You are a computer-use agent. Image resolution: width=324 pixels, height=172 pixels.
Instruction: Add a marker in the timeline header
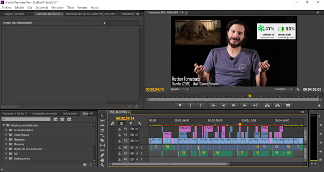point(131,123)
